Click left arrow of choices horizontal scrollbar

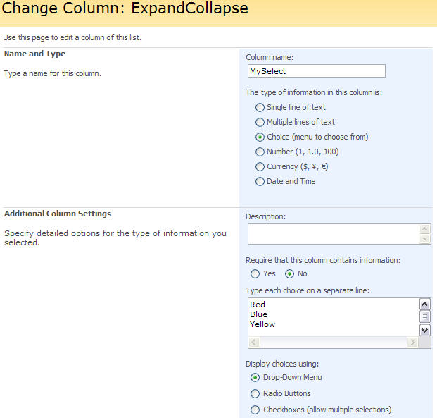[254, 343]
